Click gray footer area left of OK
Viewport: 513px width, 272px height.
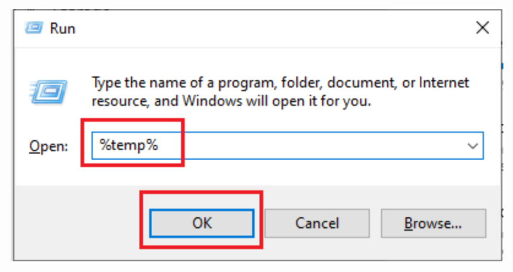[79, 223]
